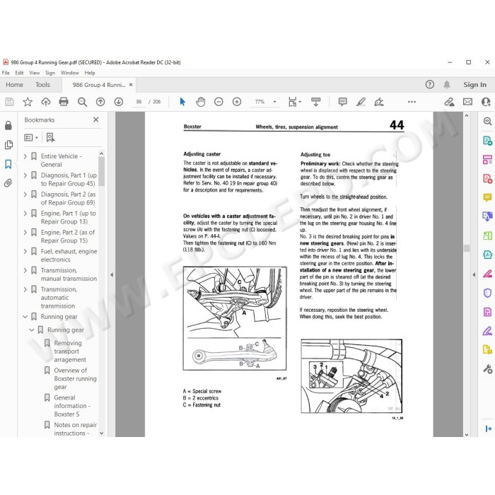
Task: Click the document vertical scrollbar thumb
Action: point(467,248)
